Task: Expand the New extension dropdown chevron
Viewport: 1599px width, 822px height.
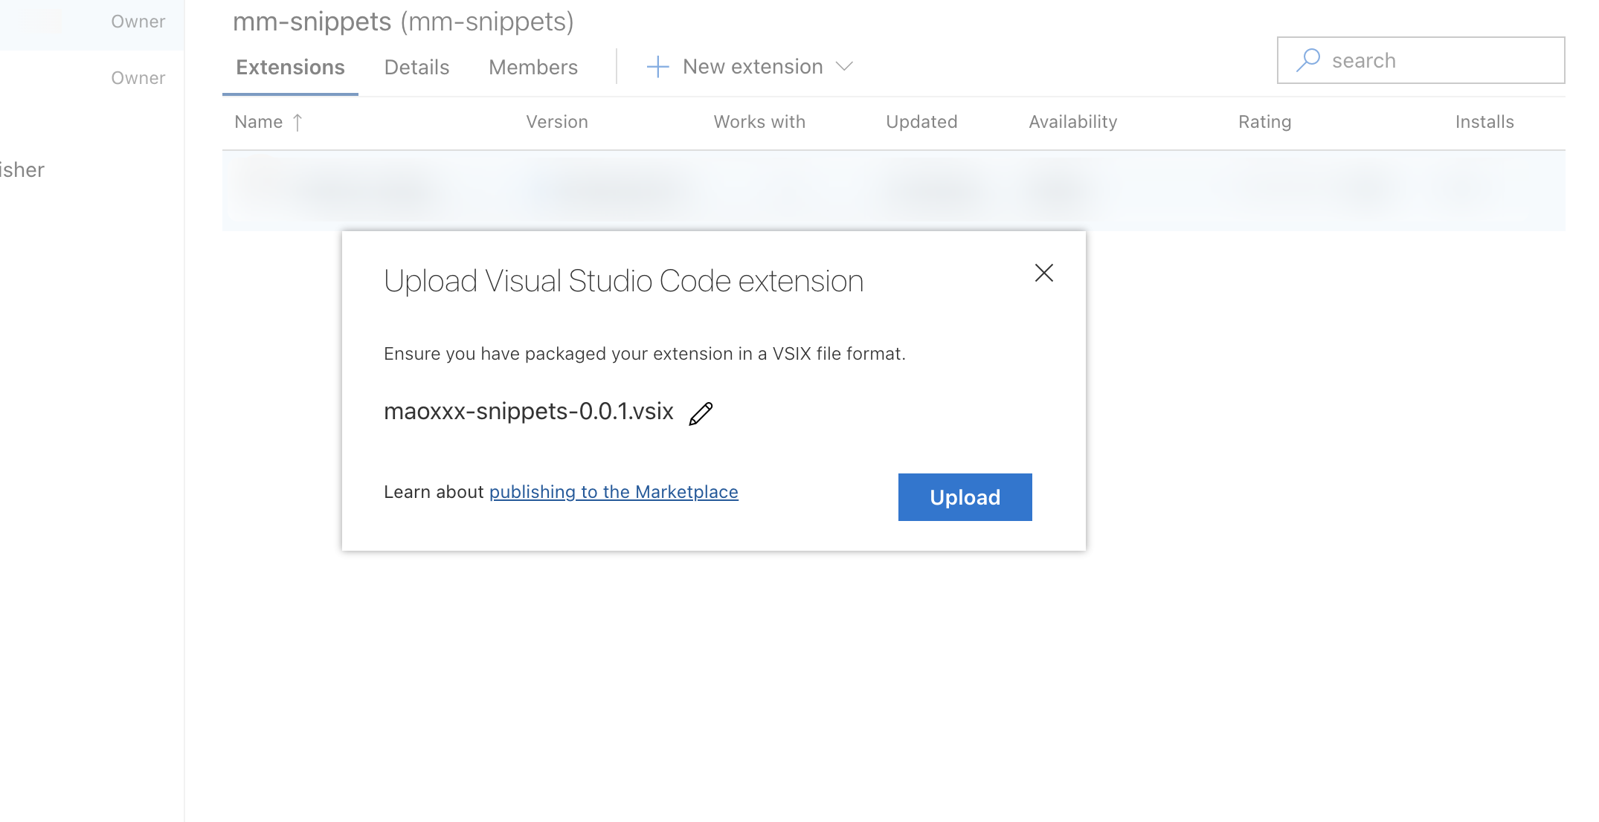Action: pyautogui.click(x=844, y=67)
